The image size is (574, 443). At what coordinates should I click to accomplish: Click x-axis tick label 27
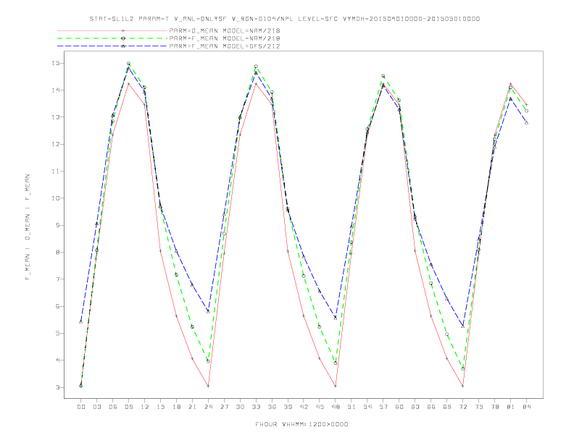pos(224,407)
